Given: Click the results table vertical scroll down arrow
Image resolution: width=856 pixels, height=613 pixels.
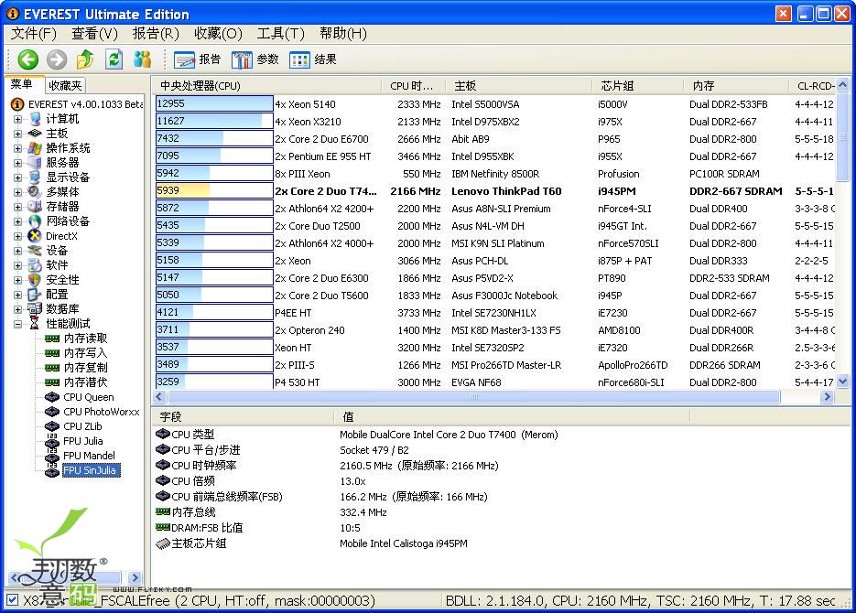Looking at the screenshot, I should point(843,382).
